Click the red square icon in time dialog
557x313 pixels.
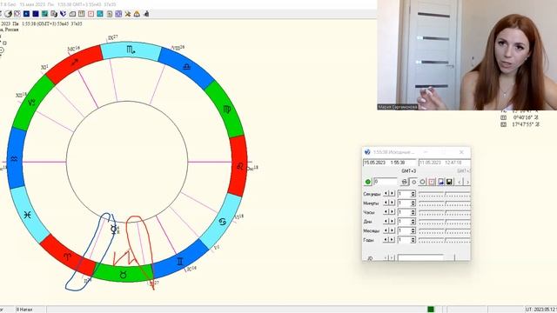(432, 182)
